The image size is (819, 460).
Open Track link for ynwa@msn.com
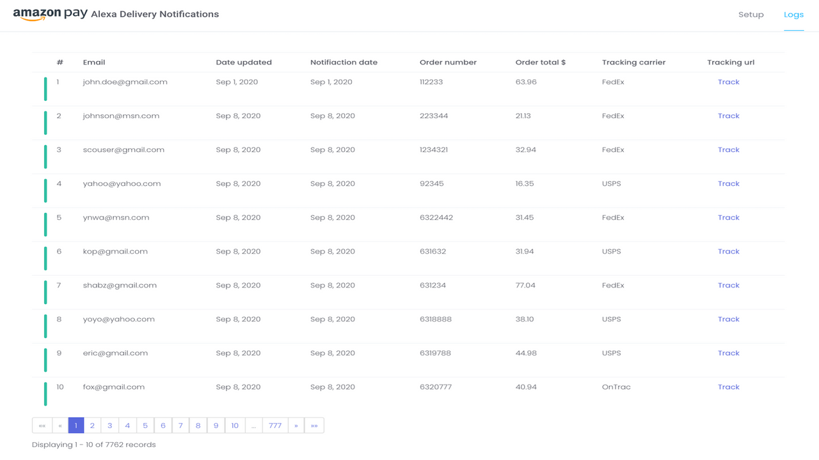pyautogui.click(x=728, y=217)
